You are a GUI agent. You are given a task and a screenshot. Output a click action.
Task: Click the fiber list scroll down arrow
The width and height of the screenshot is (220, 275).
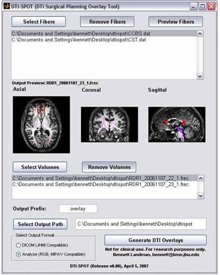(200, 76)
